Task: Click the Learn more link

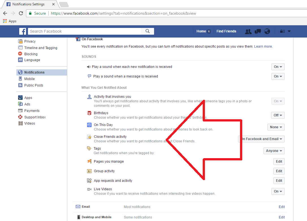Action: pyautogui.click(x=263, y=47)
